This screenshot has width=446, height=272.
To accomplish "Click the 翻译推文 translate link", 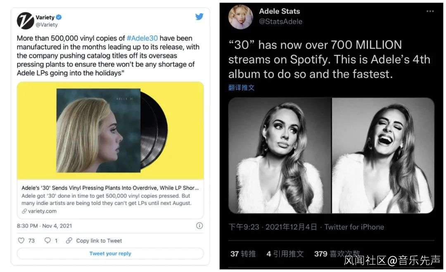I will click(242, 87).
